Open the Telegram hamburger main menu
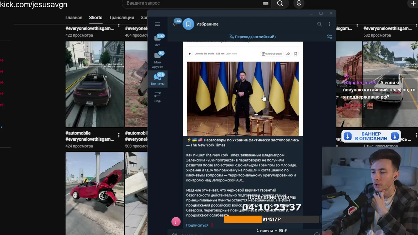Image resolution: width=418 pixels, height=235 pixels. click(x=157, y=24)
